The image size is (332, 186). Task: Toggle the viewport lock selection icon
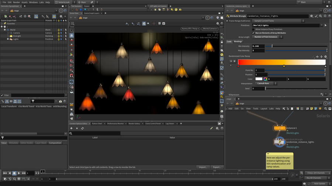click(x=72, y=35)
